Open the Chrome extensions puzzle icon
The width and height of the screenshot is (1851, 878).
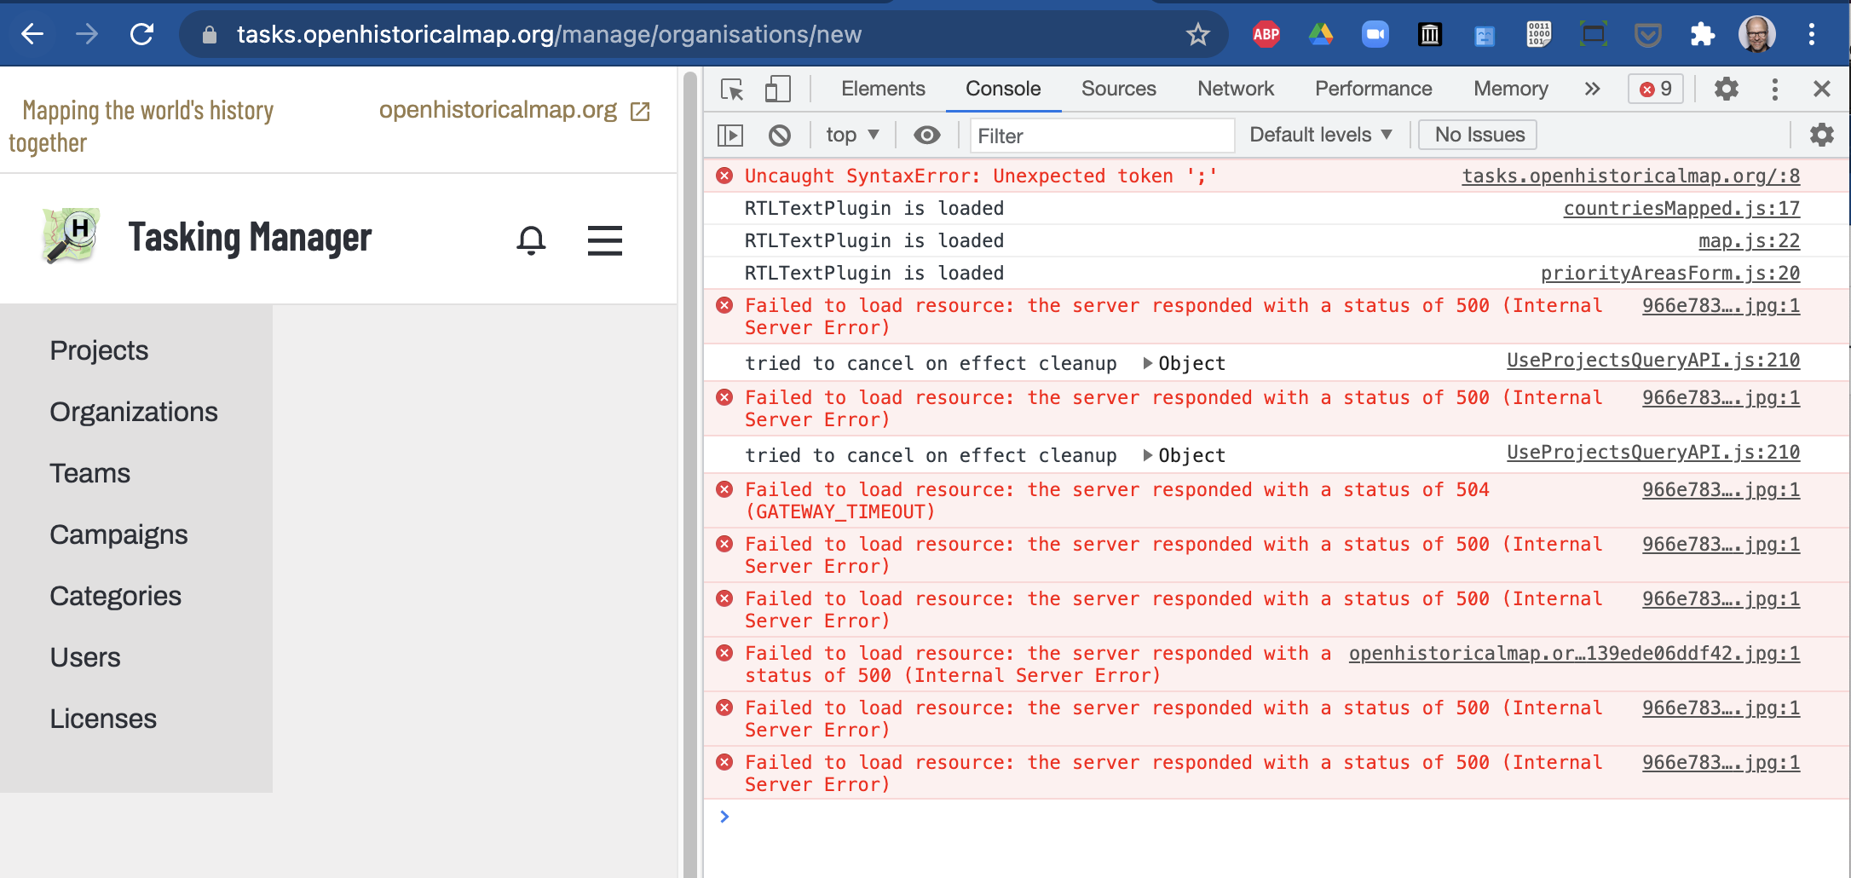[1703, 34]
